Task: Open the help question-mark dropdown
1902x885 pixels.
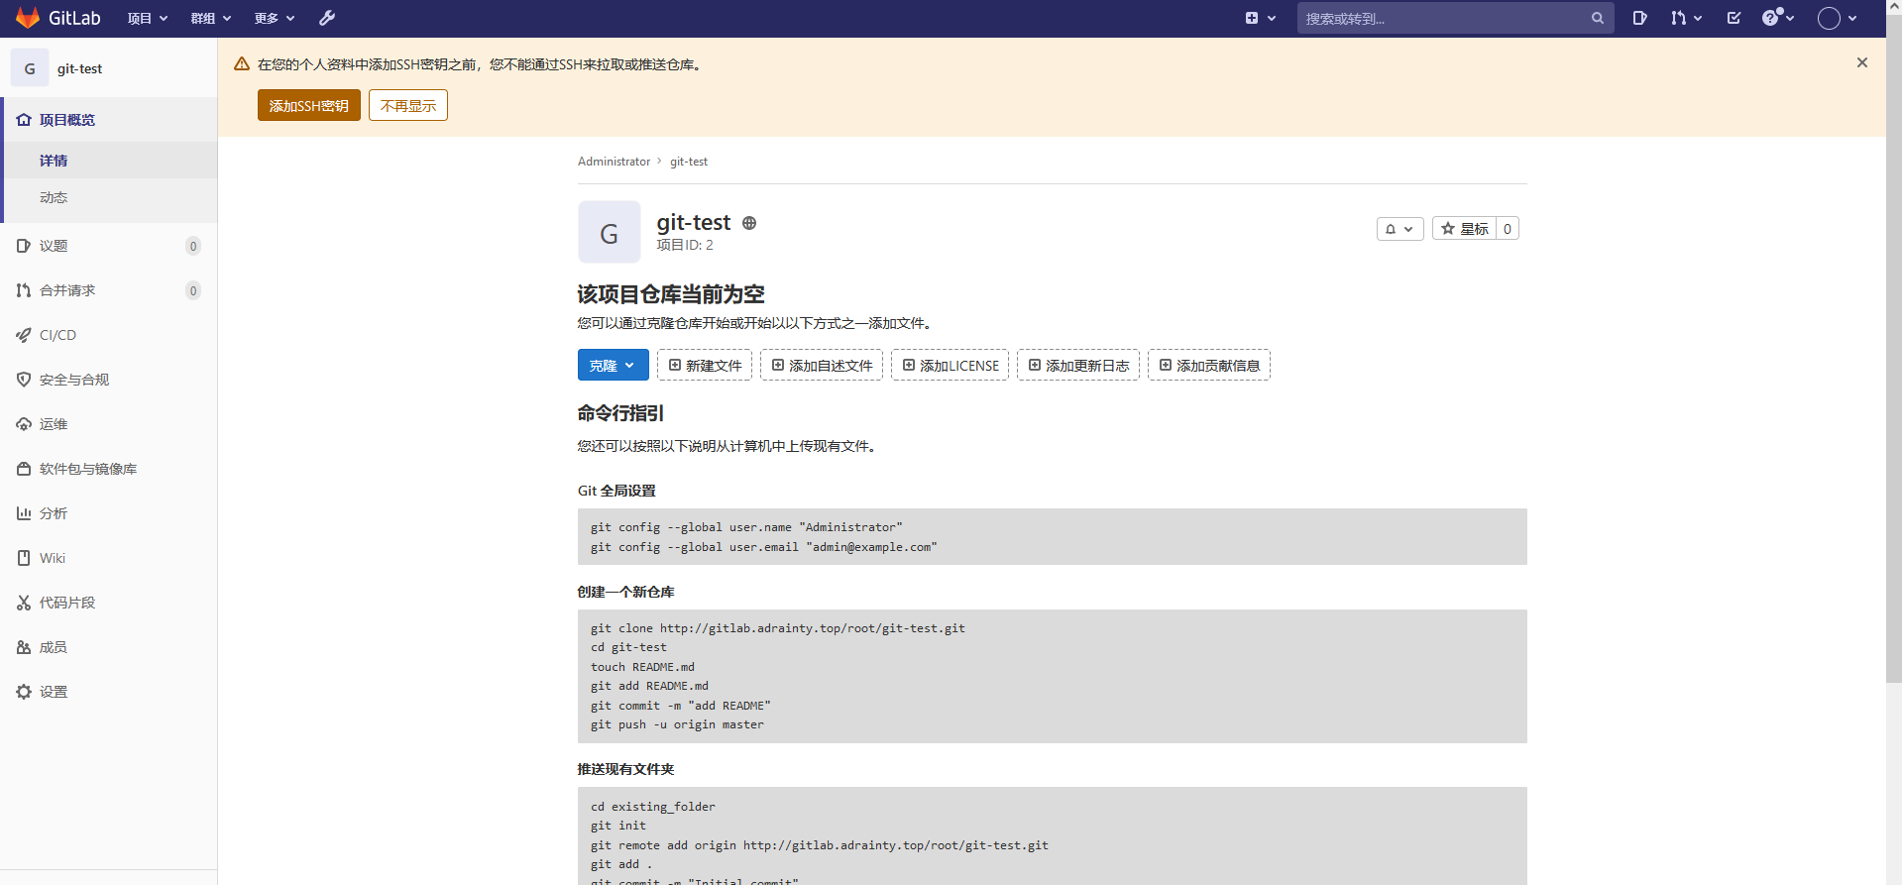Action: point(1779,18)
